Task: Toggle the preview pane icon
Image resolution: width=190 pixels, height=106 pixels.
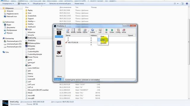Action: [x=182, y=4]
